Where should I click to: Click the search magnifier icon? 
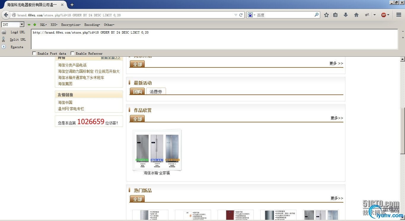pyautogui.click(x=316, y=15)
